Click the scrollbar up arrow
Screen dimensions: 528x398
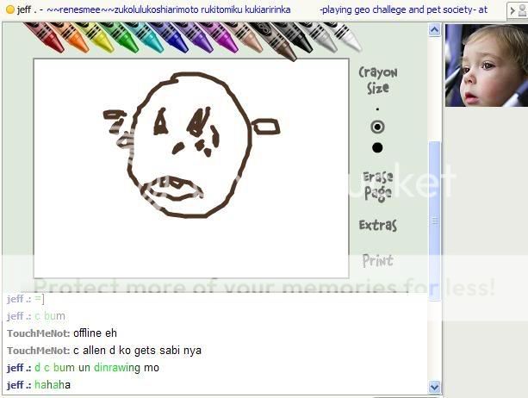pyautogui.click(x=434, y=30)
